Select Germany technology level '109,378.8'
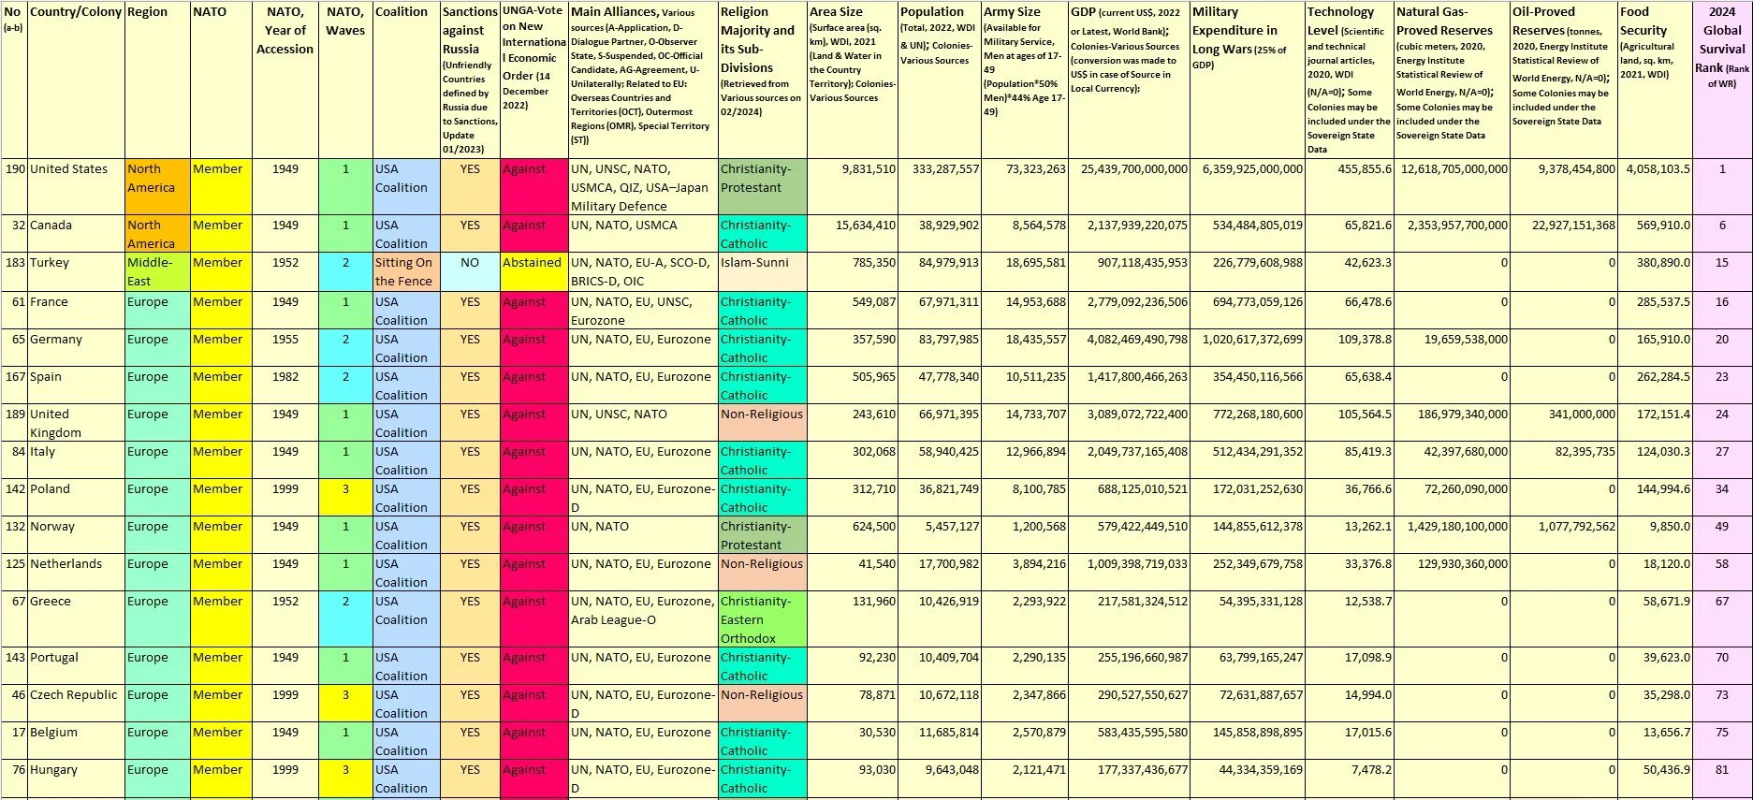 tap(1350, 348)
